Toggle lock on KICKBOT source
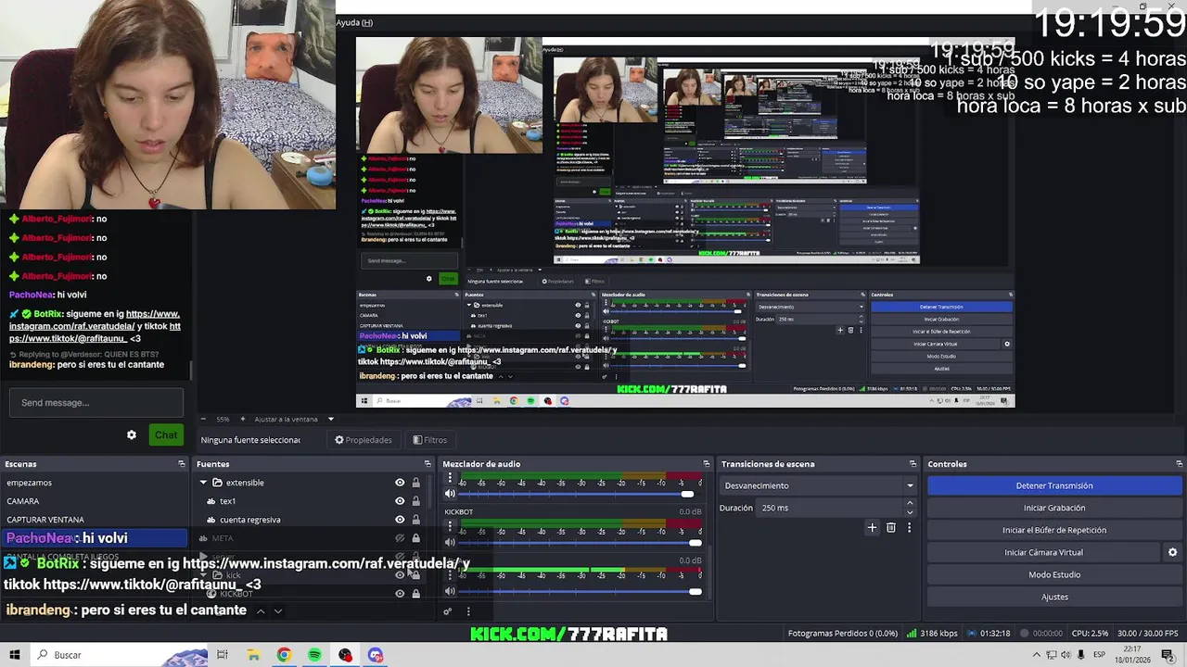Viewport: 1187px width, 667px height. (415, 593)
